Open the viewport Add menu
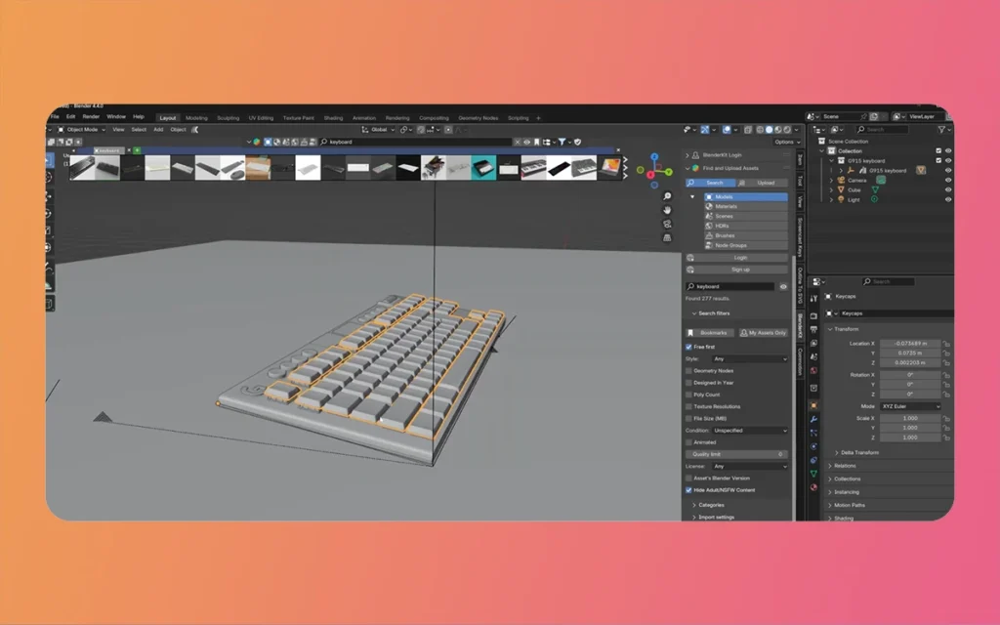This screenshot has height=625, width=1000. (x=158, y=130)
